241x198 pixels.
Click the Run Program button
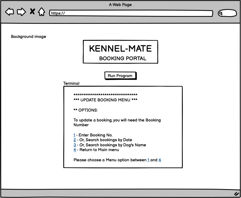[x=120, y=76]
